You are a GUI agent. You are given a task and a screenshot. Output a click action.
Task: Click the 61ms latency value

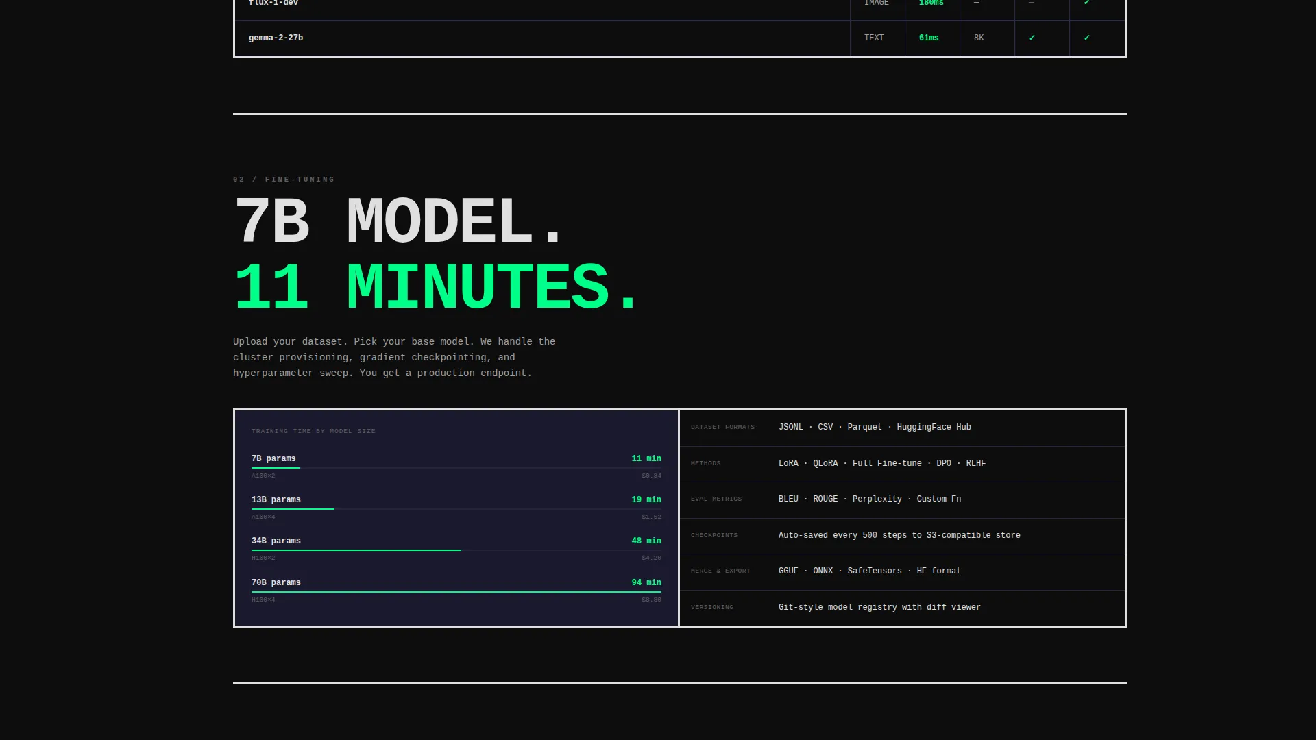(929, 38)
